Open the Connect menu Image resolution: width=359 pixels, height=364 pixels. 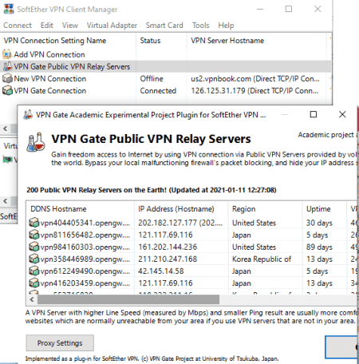(x=18, y=26)
